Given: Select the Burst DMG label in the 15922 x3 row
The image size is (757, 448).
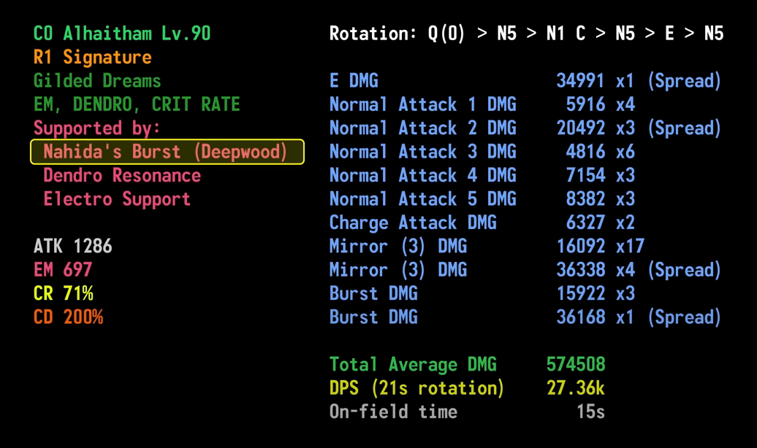Looking at the screenshot, I should click(373, 294).
